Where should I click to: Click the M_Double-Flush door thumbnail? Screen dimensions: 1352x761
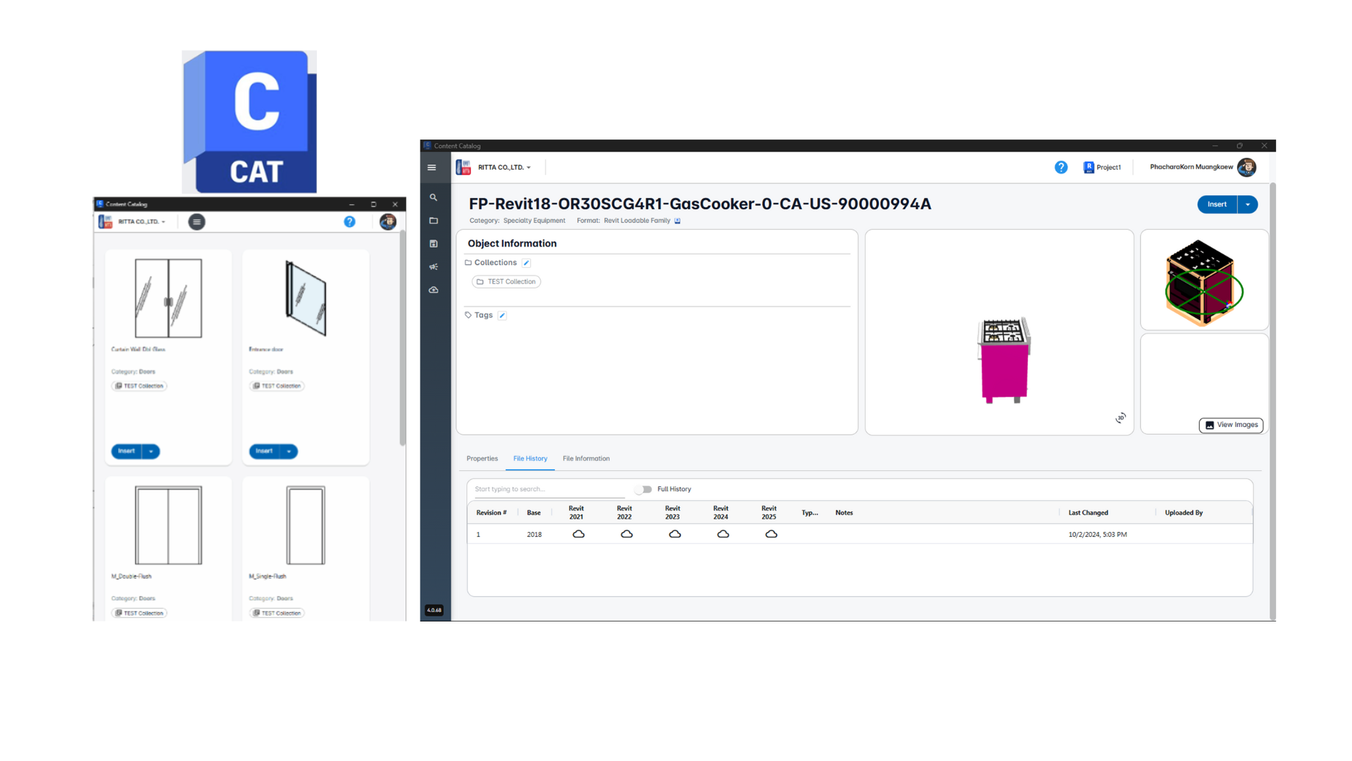coord(168,526)
